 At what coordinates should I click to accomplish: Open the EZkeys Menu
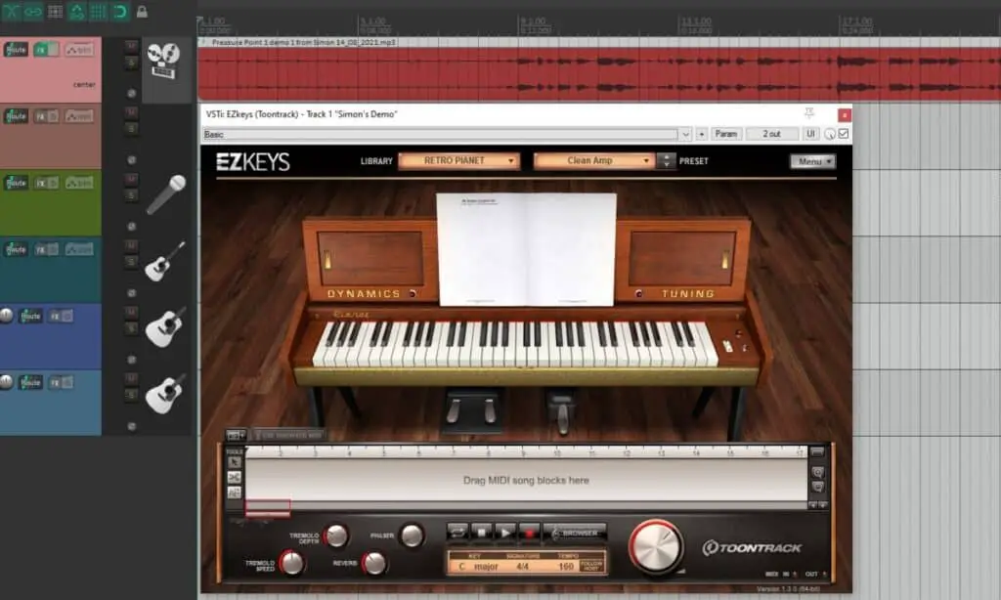coord(812,161)
